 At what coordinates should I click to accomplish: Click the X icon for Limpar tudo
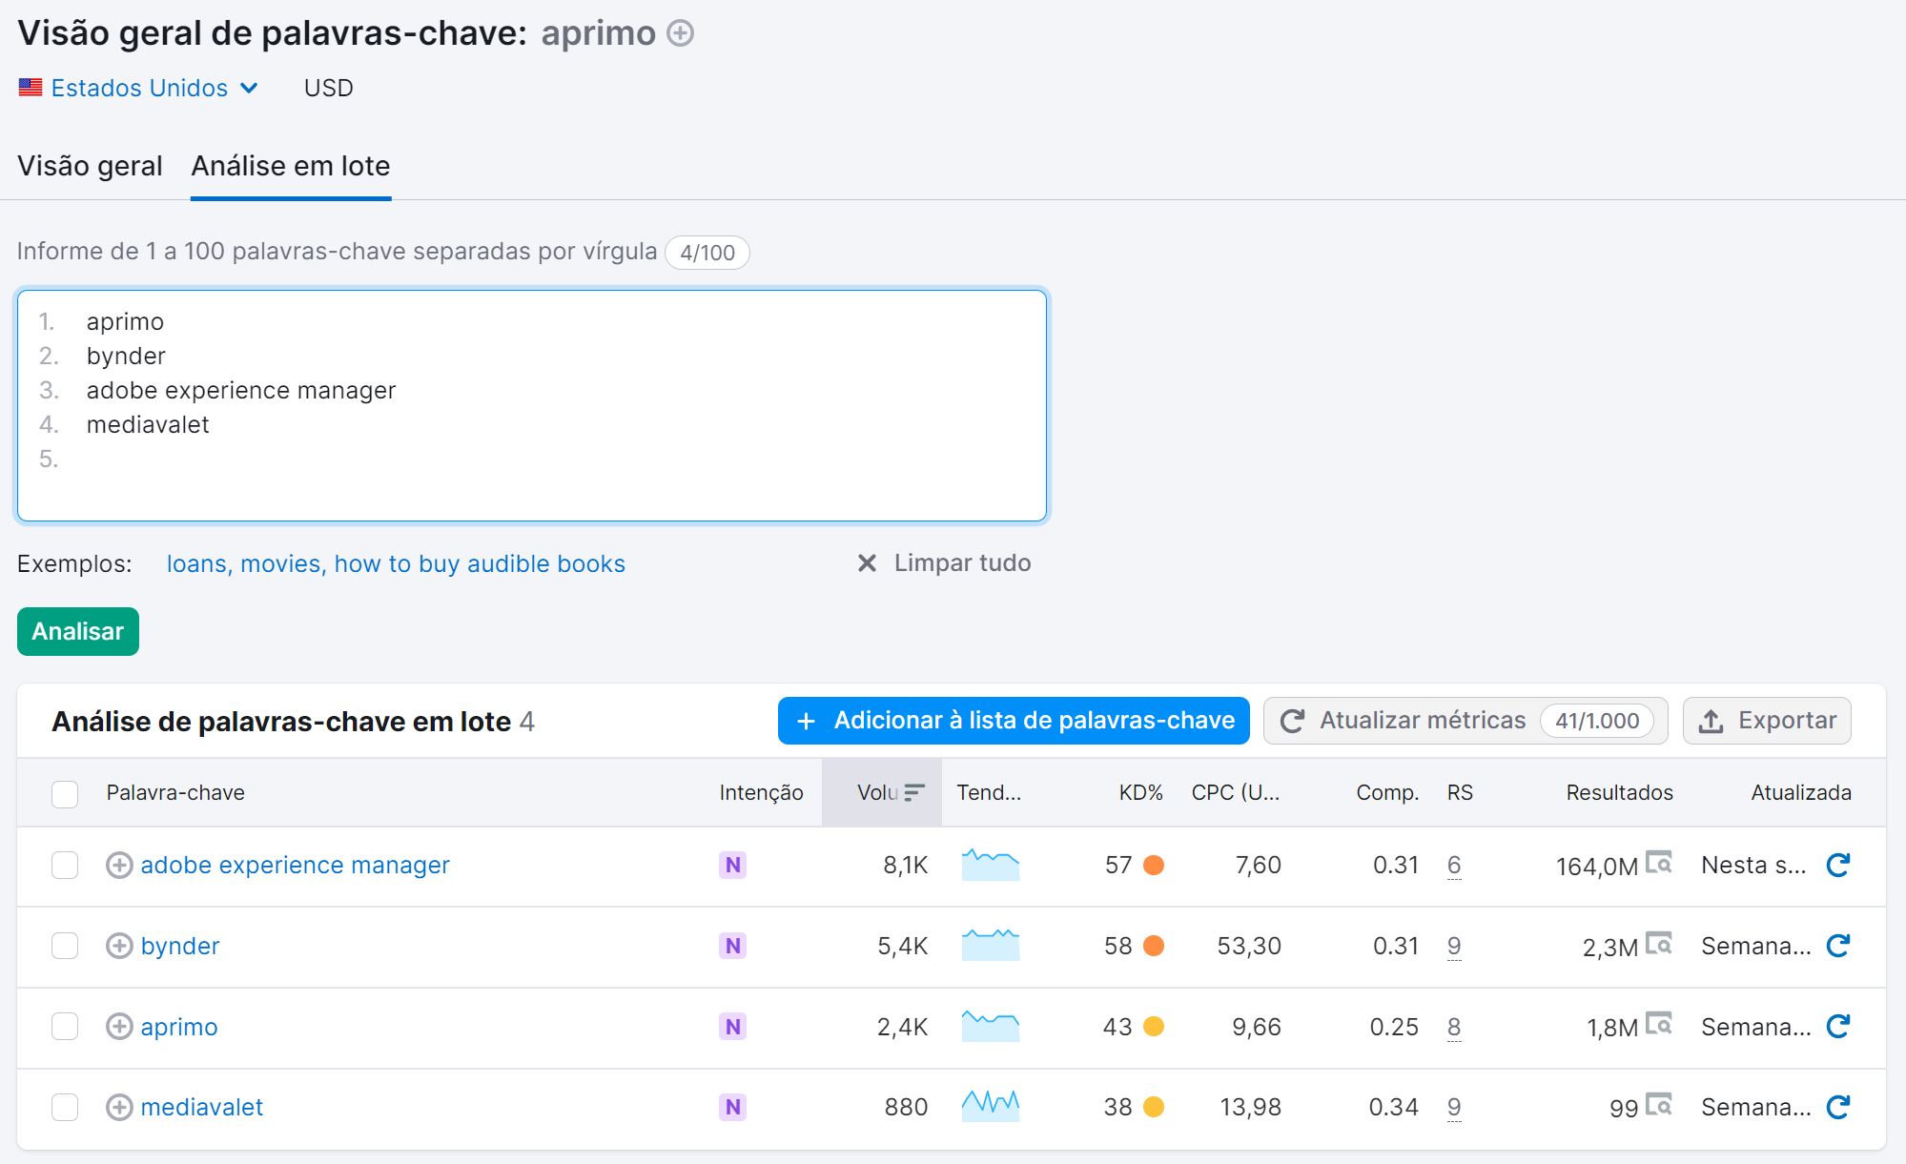tap(866, 562)
